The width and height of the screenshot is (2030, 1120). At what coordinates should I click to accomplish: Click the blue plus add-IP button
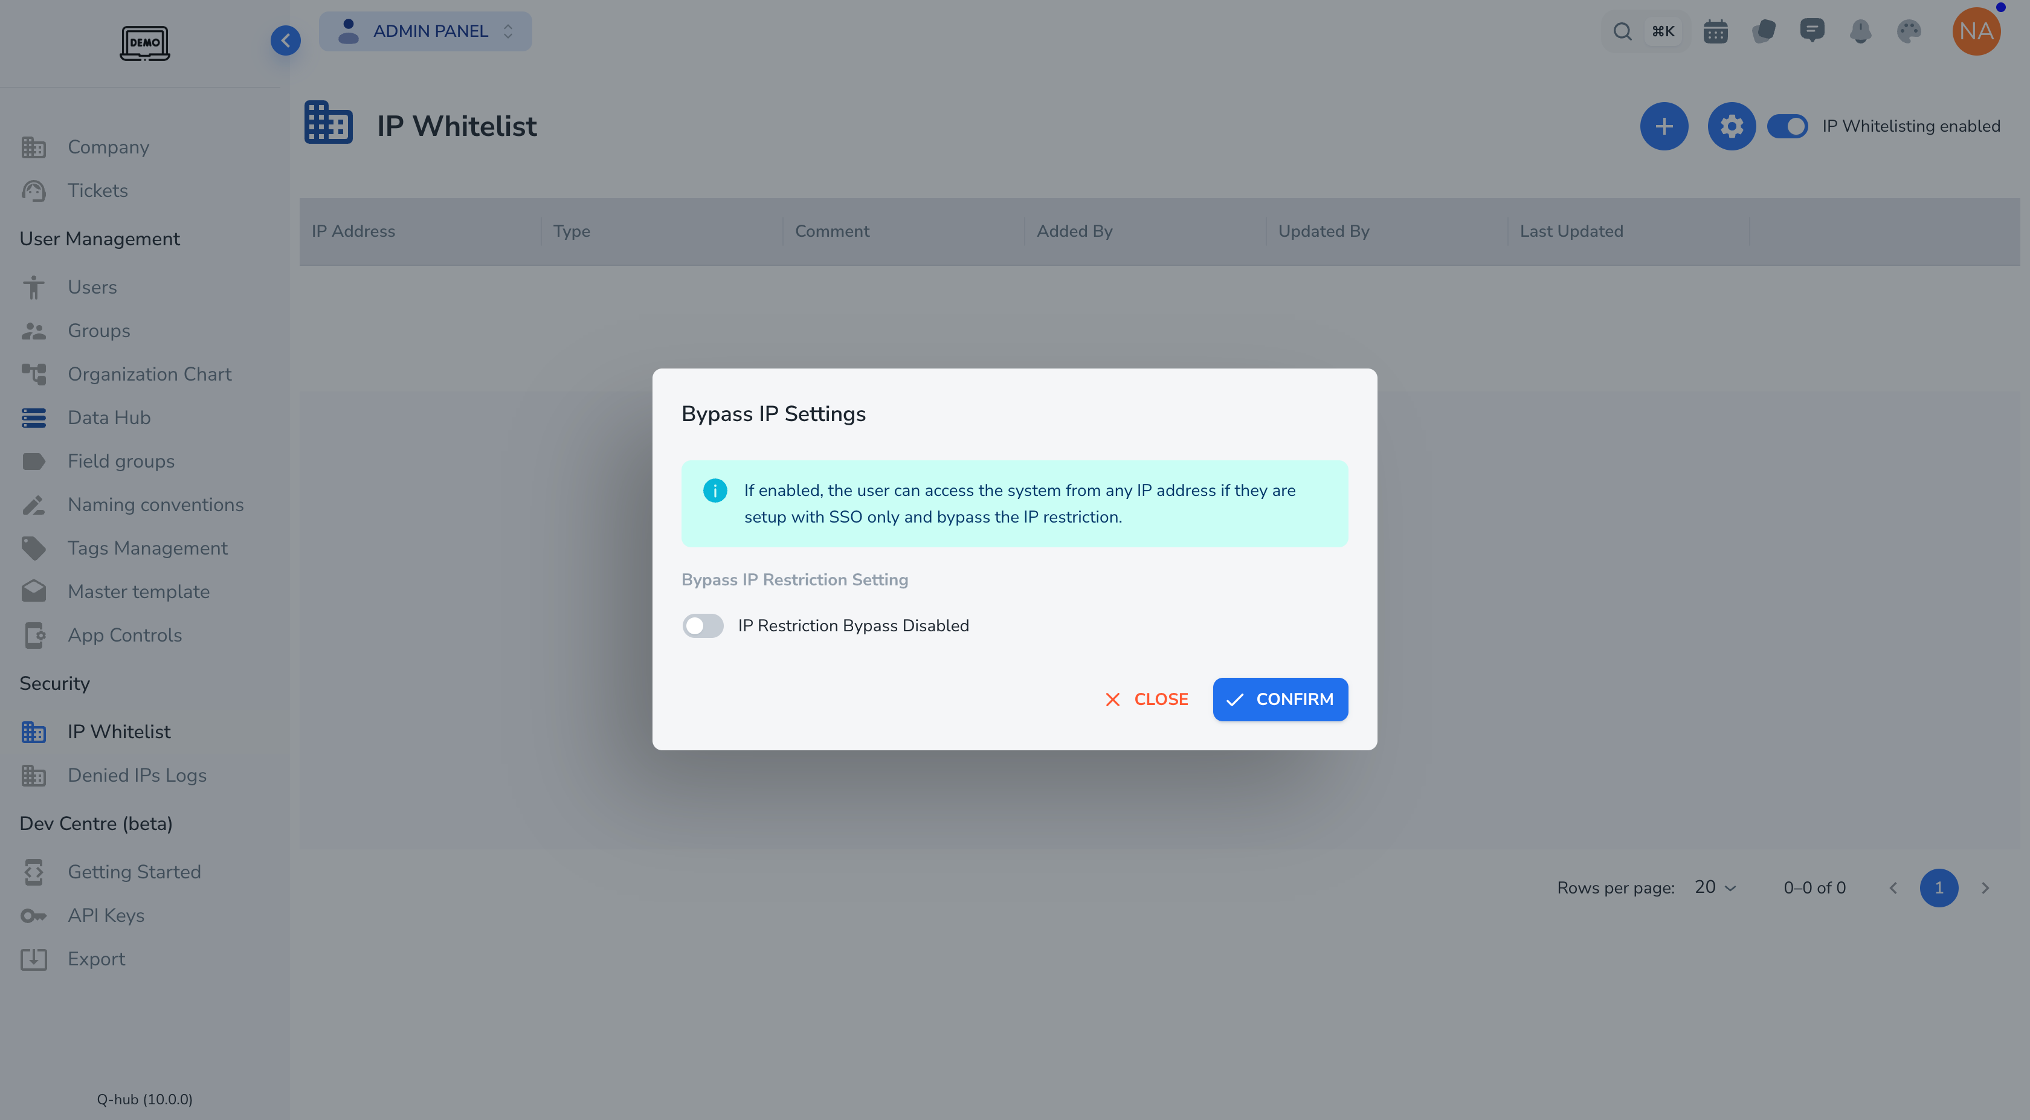pos(1663,126)
